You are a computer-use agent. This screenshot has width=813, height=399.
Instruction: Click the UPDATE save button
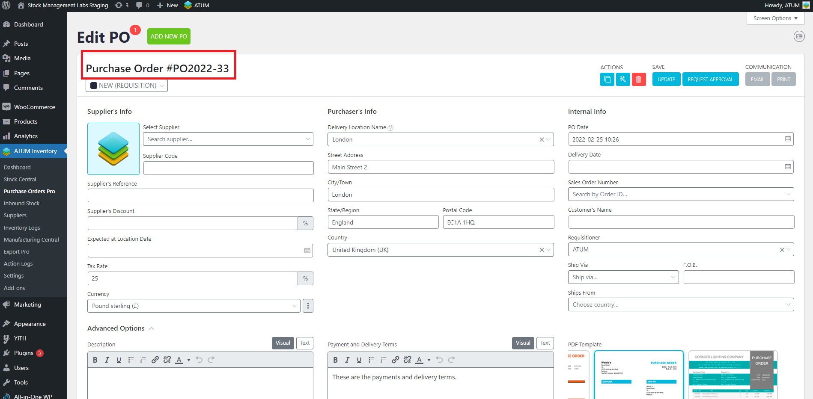coord(666,80)
